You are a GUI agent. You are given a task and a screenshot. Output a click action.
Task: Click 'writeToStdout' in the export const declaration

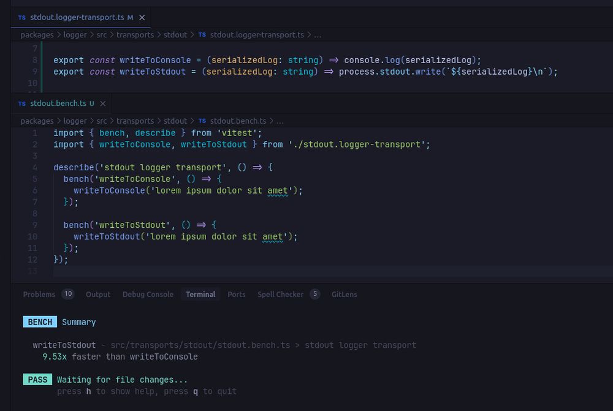[153, 72]
